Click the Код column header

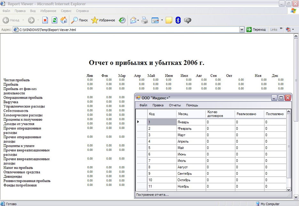tap(162, 114)
